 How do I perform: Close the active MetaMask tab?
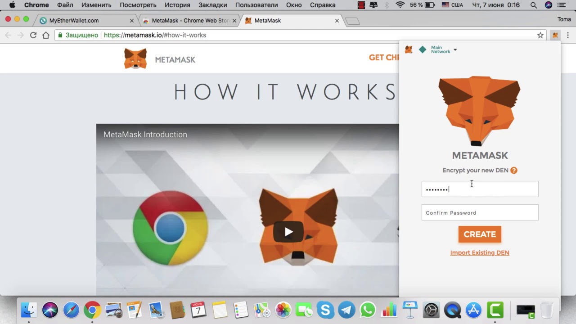coord(337,21)
